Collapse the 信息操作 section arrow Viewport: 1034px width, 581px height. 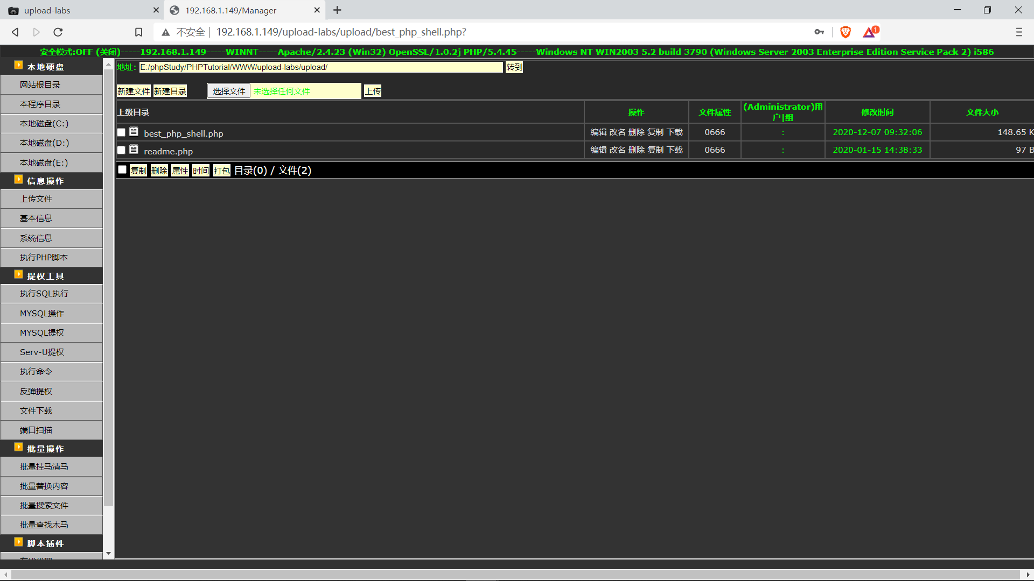point(18,179)
